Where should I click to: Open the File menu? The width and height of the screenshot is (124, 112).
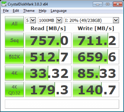tap(6, 11)
